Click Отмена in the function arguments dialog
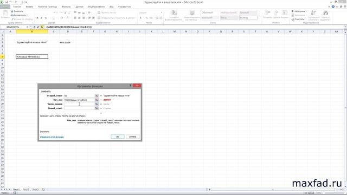This screenshot has width=347, height=195. (132, 136)
